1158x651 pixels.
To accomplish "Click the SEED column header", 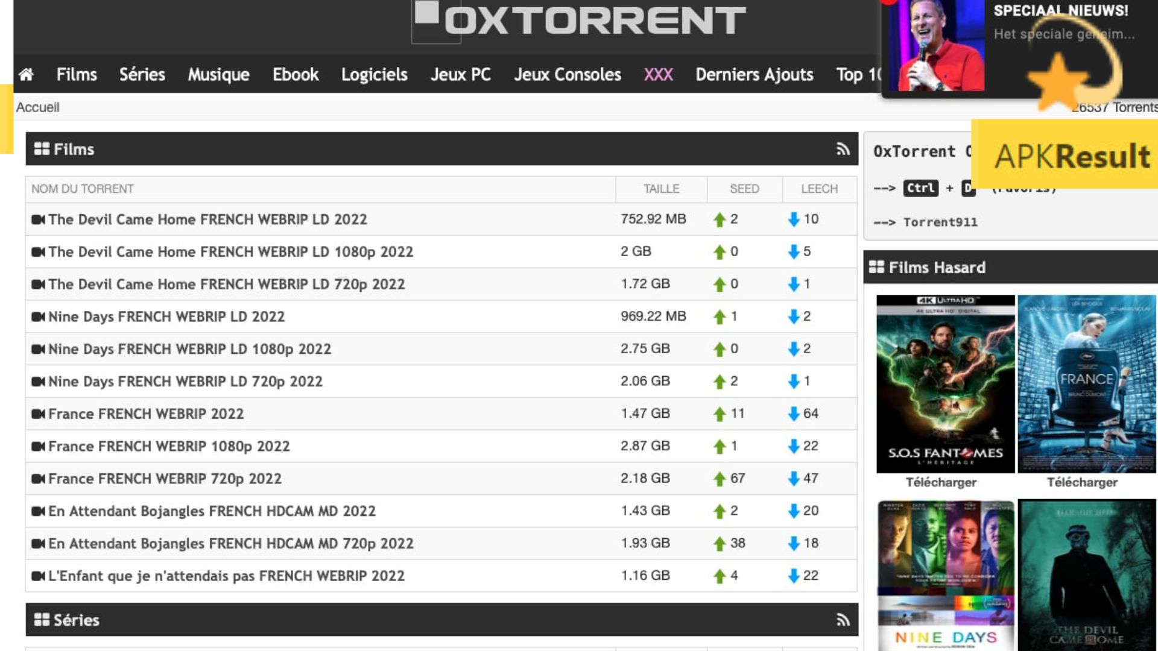I will [x=744, y=189].
